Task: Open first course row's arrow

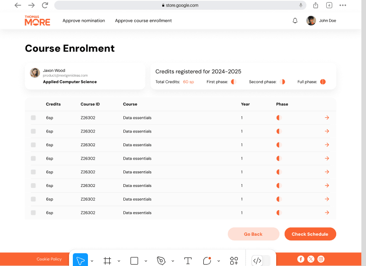Action: click(327, 118)
